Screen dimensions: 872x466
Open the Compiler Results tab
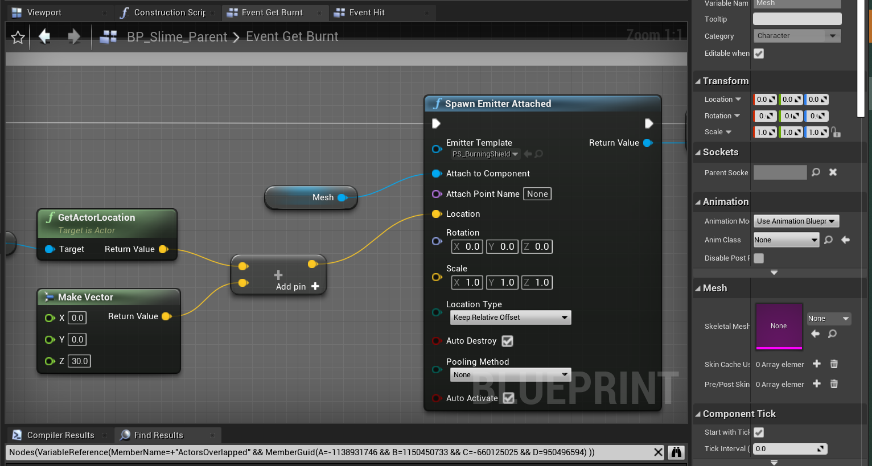[60, 435]
